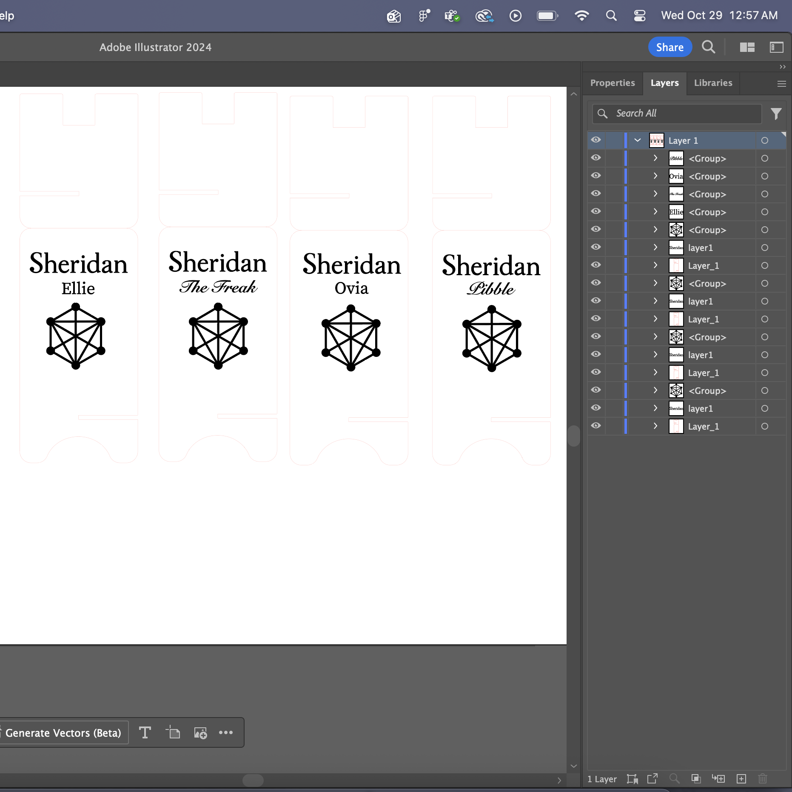
Task: Hide the Pibble group at the top
Action: point(596,158)
